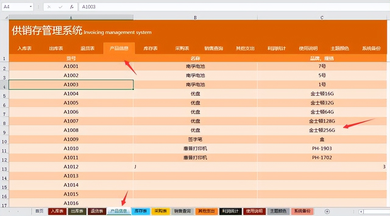Screen dimensions: 390x216
Task: Click the circled navigation icon right of sheet tabs
Action: 328,211
